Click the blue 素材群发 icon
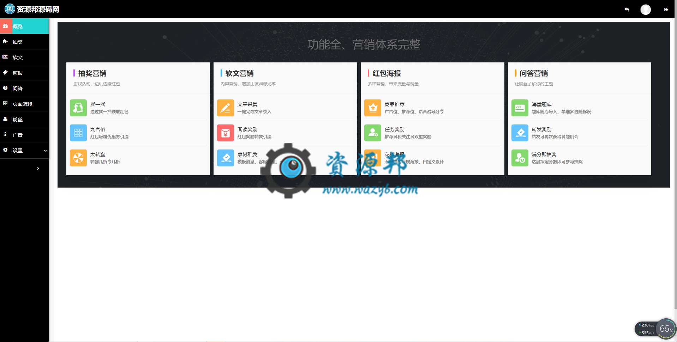This screenshot has height=342, width=677. click(226, 158)
